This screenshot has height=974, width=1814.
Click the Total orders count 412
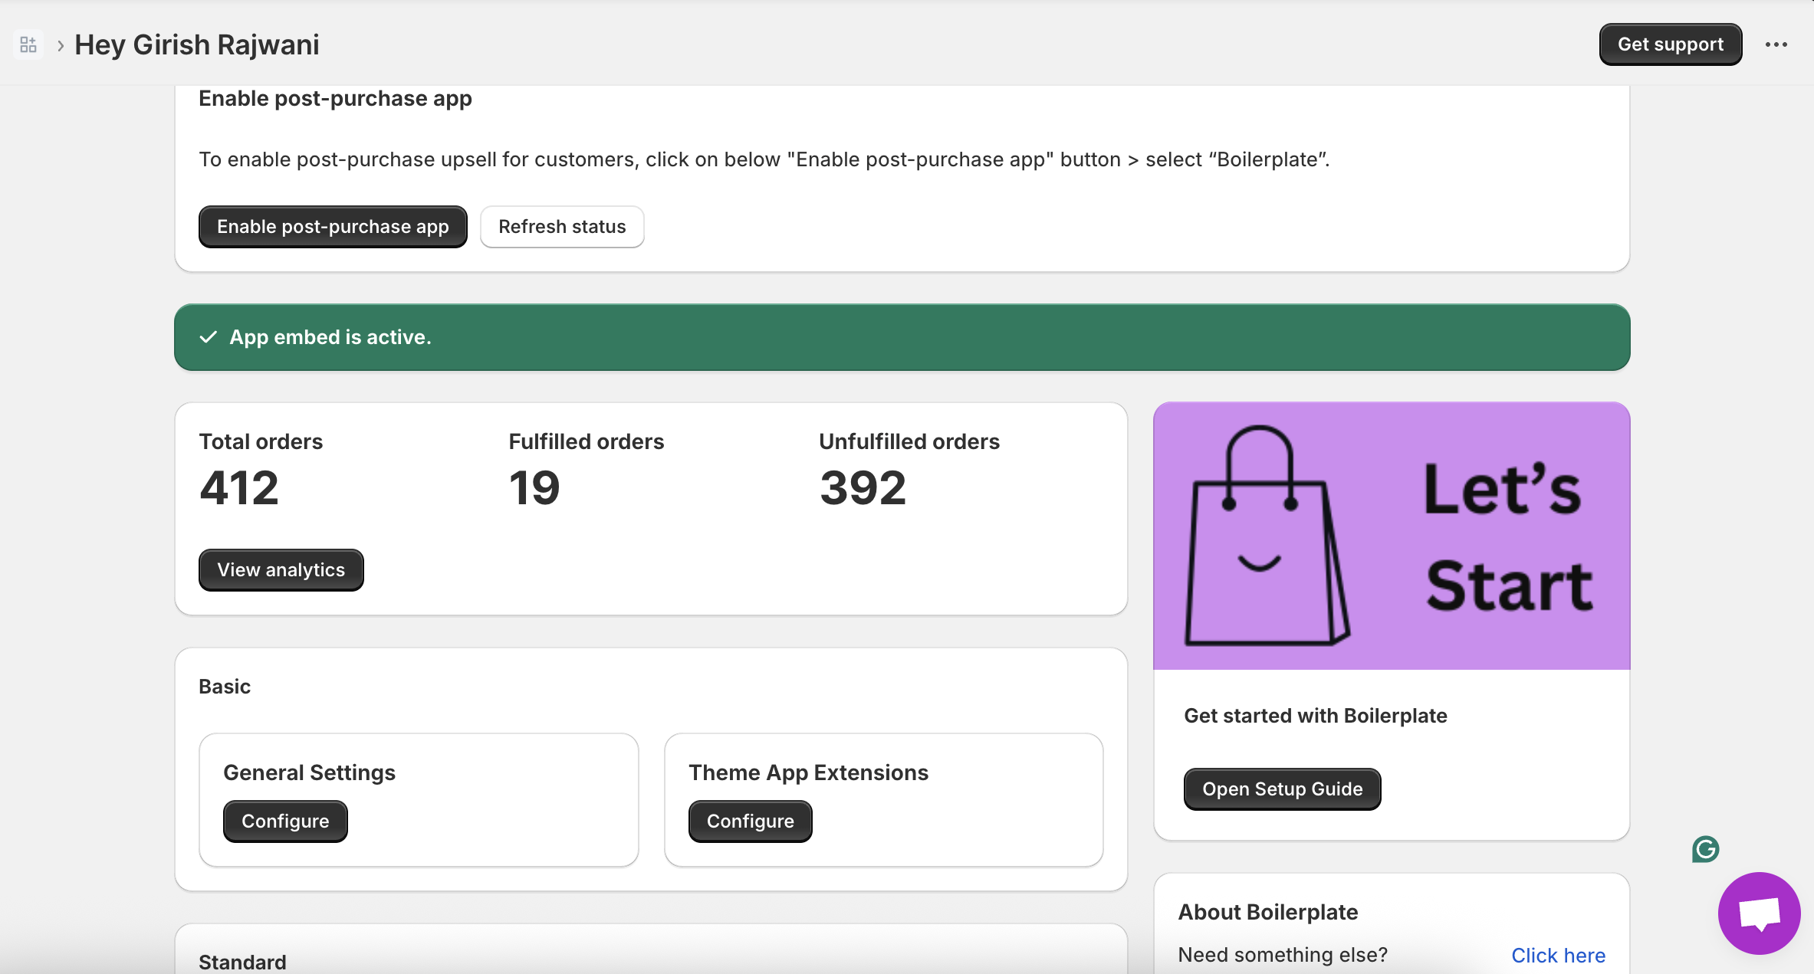239,488
